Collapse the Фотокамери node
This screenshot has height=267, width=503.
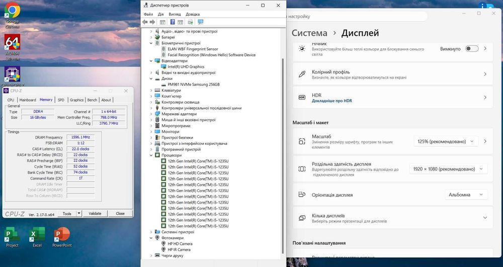point(151,238)
